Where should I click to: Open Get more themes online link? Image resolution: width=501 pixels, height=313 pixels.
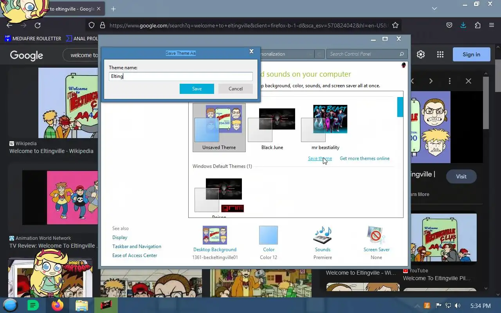[364, 158]
